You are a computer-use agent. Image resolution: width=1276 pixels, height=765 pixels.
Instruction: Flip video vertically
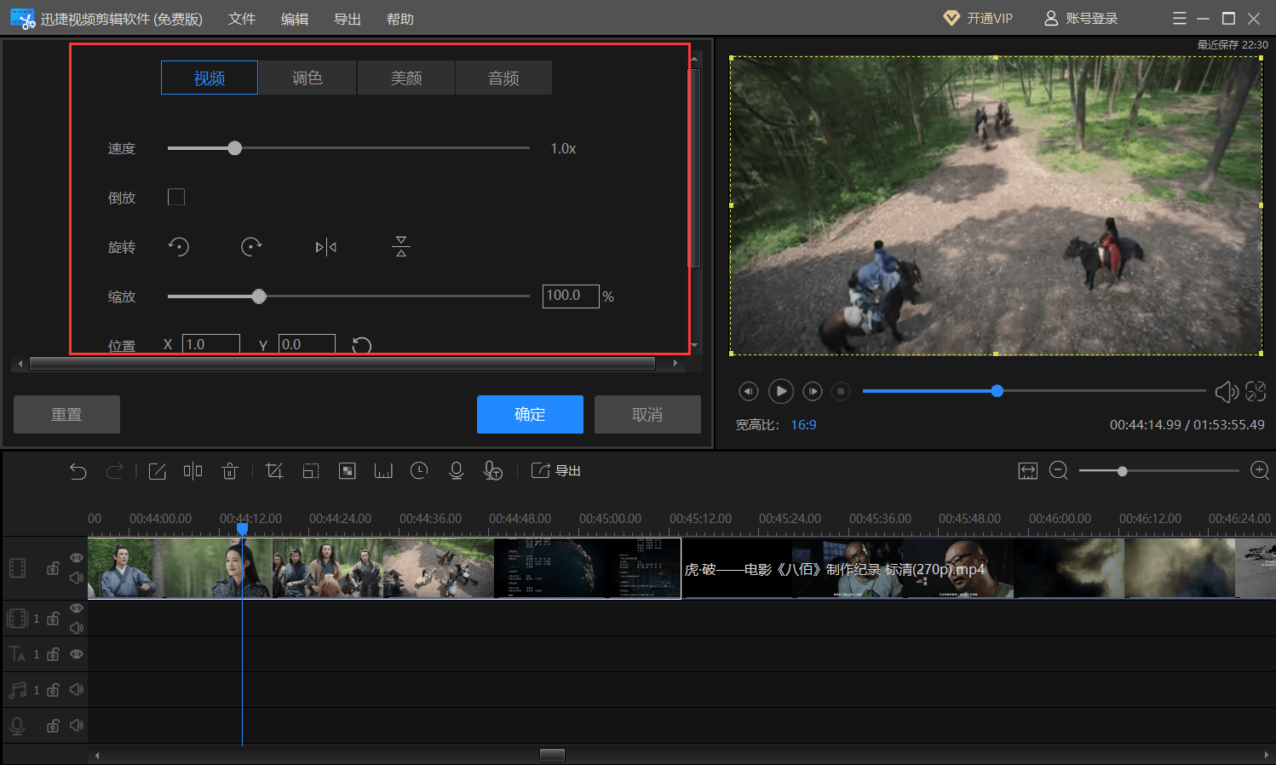click(x=401, y=247)
